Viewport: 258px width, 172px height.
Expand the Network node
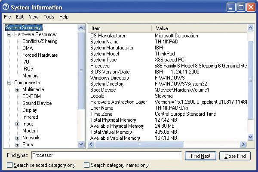click(17, 138)
